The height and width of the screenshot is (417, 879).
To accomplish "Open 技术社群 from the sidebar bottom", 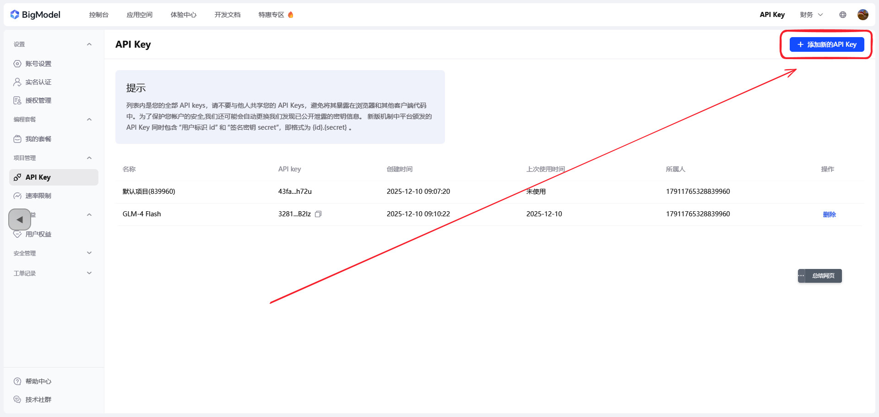I will 38,400.
